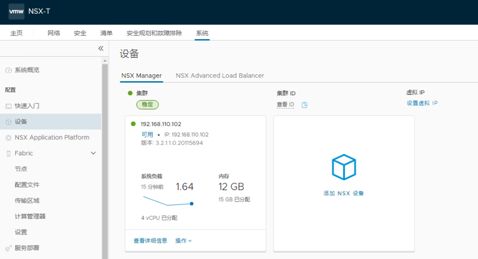The width and height of the screenshot is (478, 259).
Task: Open 节点 under Fabric
Action: (x=21, y=169)
